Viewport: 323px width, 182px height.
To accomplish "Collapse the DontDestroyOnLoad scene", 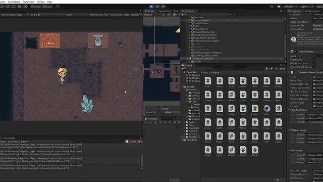I will [x=187, y=59].
